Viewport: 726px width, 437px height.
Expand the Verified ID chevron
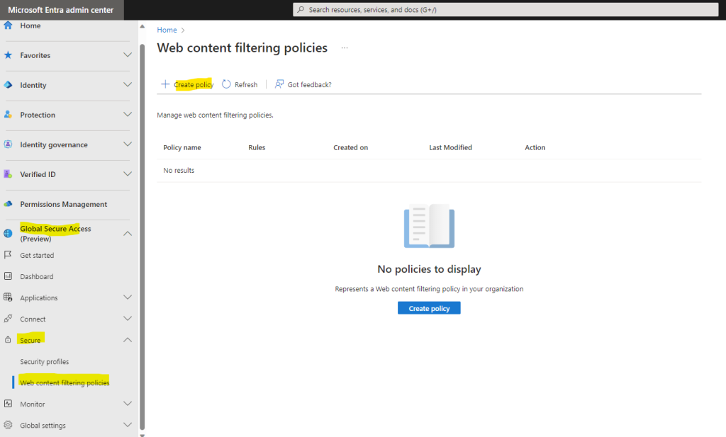coord(128,174)
